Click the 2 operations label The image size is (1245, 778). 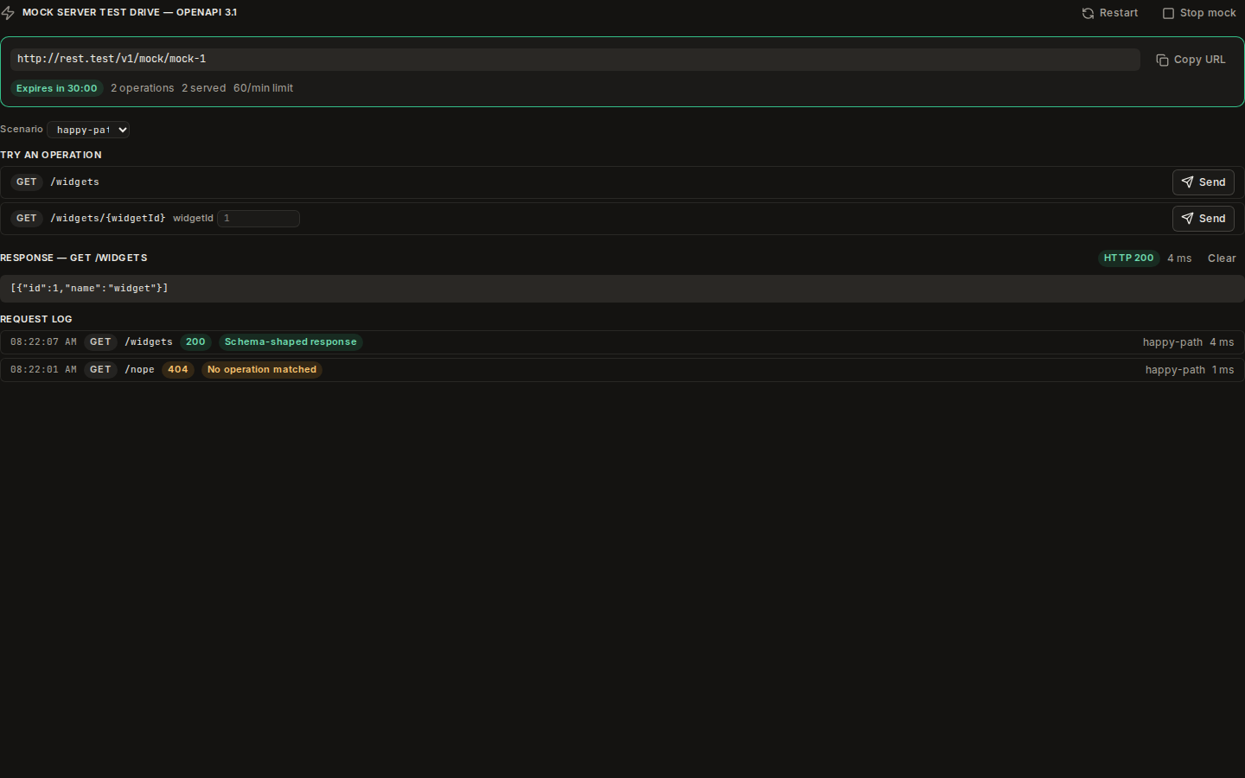pyautogui.click(x=143, y=88)
